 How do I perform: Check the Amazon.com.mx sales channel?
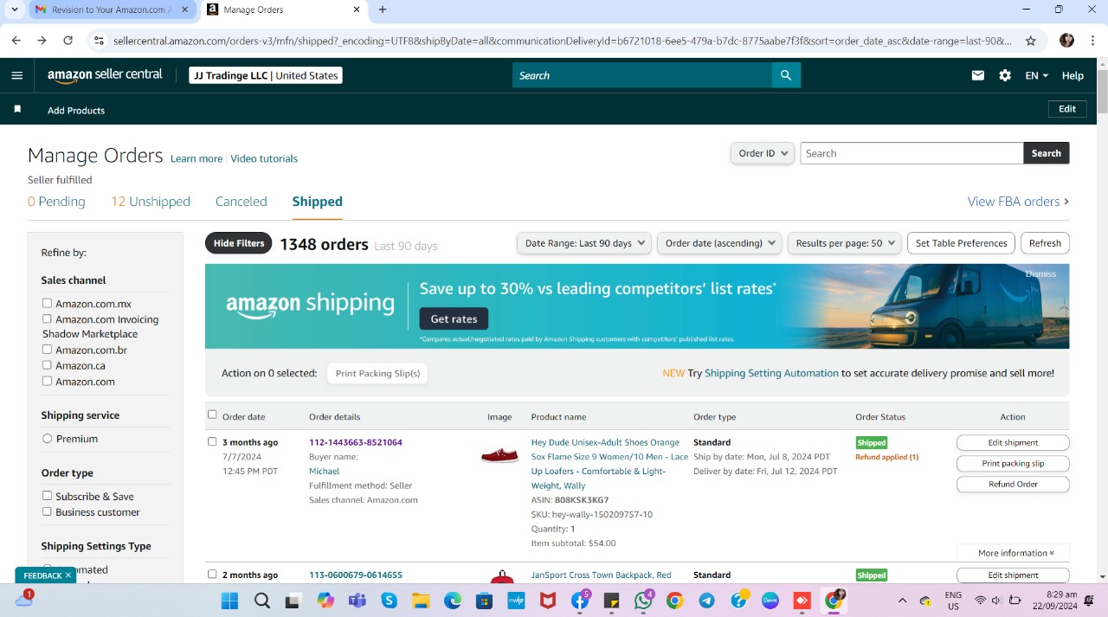pos(48,303)
